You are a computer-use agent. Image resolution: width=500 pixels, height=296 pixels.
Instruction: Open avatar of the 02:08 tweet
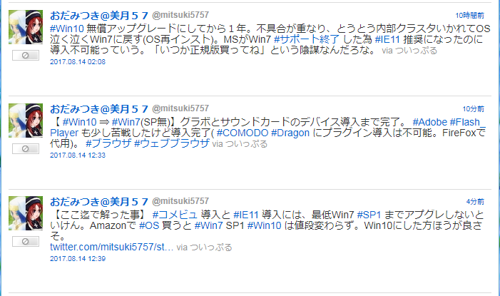pos(26,27)
